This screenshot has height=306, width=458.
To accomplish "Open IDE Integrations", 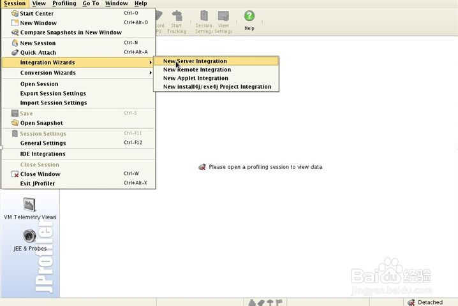I will point(79,154).
